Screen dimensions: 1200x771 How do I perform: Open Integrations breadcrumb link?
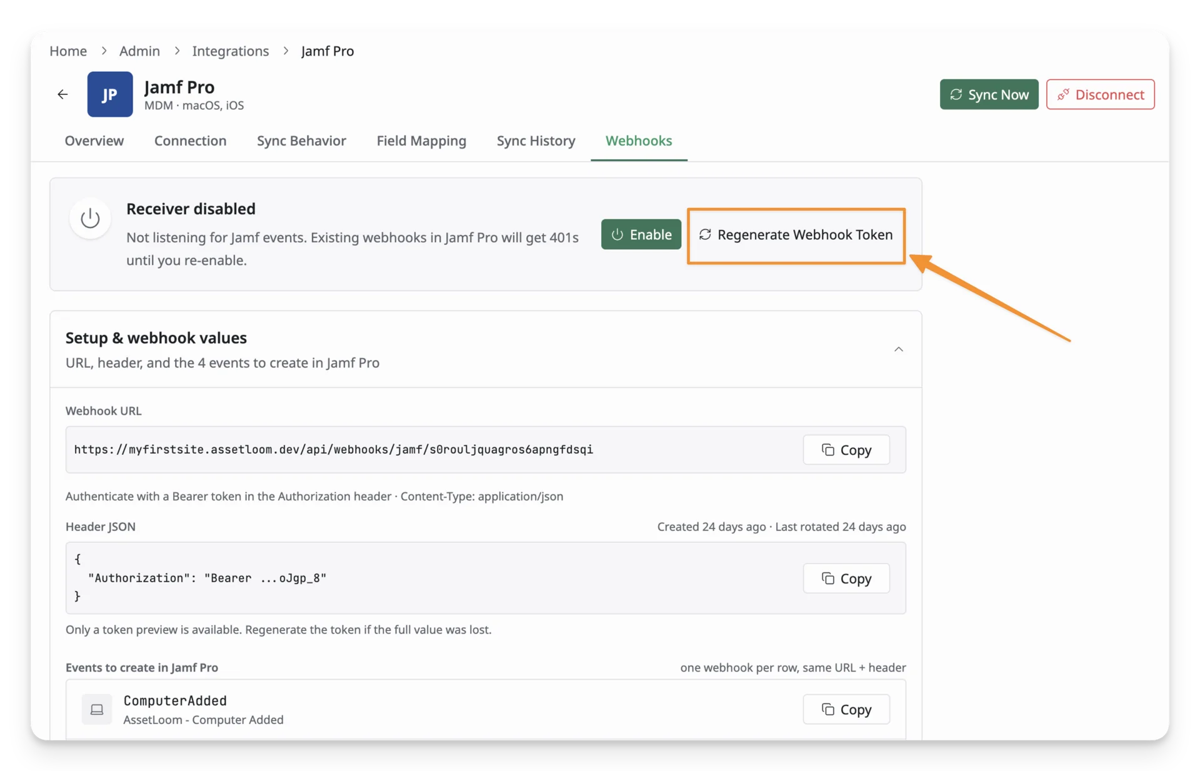(231, 51)
